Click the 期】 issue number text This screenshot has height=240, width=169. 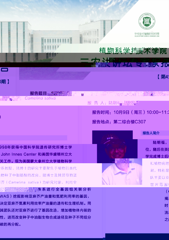tap(4, 82)
